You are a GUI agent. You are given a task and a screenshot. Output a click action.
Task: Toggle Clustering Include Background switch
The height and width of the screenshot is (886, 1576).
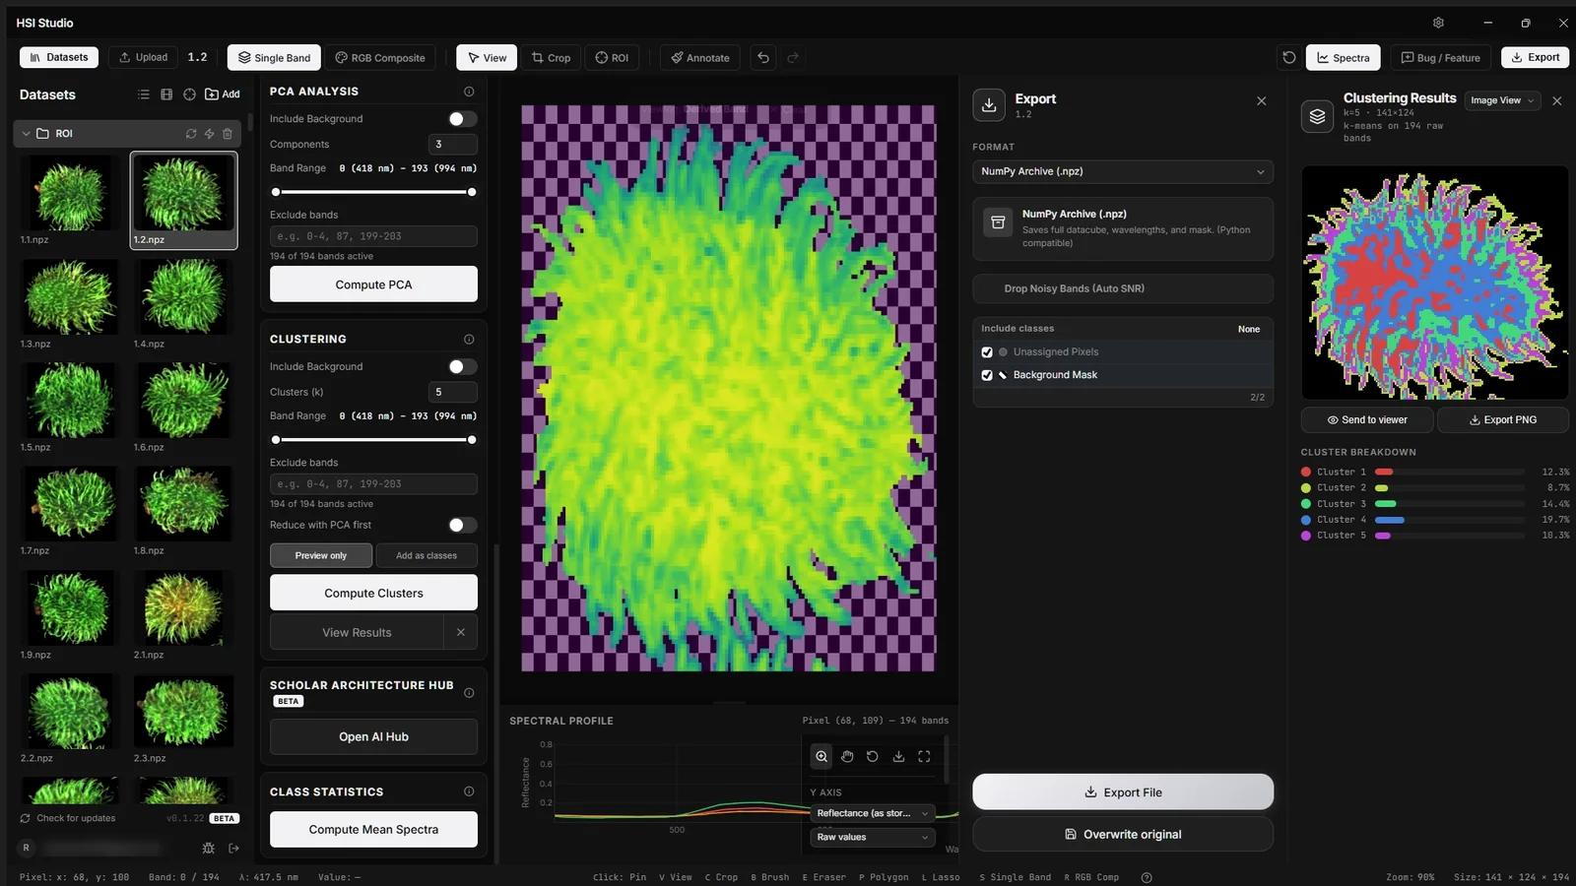tap(462, 367)
